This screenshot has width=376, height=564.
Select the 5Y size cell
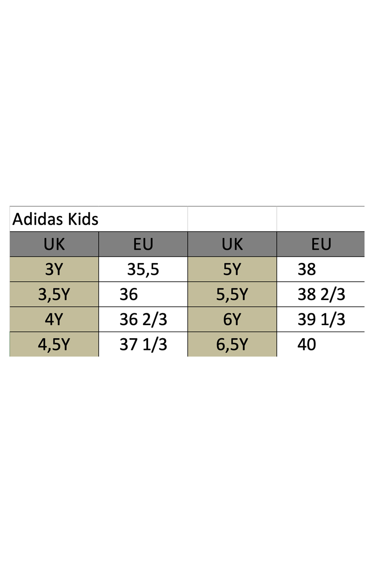tap(232, 269)
